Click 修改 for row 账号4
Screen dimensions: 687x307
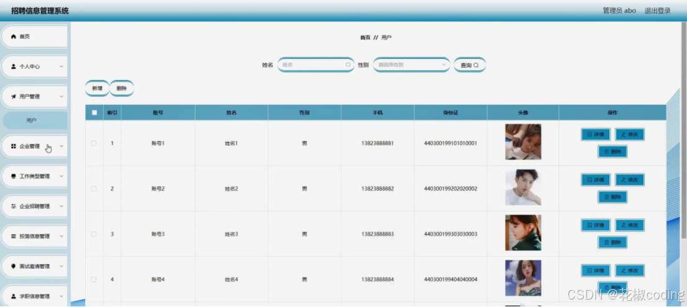click(630, 270)
